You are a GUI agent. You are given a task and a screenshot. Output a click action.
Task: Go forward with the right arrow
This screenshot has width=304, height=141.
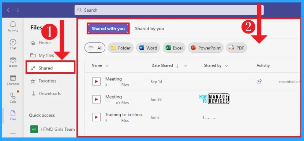click(x=18, y=10)
